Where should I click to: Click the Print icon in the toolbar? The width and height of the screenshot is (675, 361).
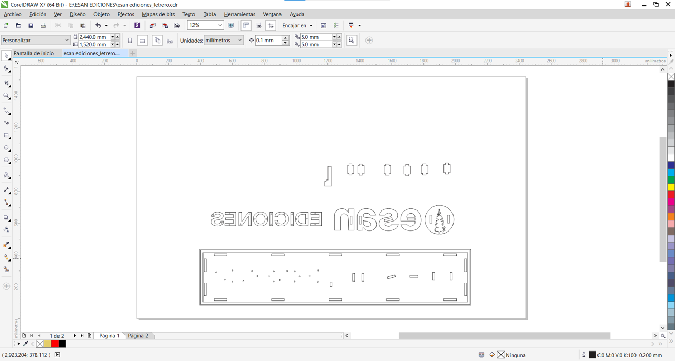43,25
